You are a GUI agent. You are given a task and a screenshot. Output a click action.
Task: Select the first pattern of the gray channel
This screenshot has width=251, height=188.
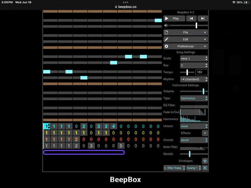(47, 146)
